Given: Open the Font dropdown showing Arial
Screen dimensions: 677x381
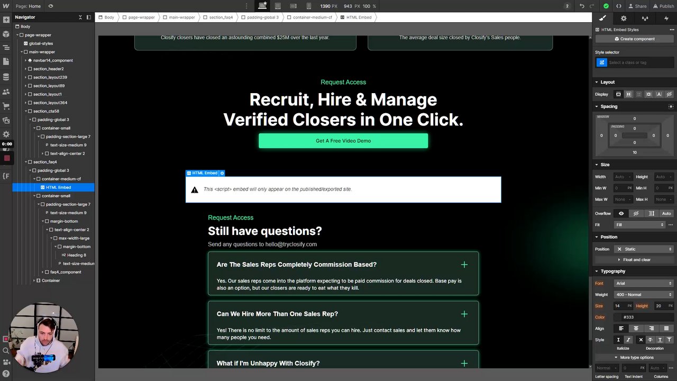Looking at the screenshot, I should (x=644, y=283).
